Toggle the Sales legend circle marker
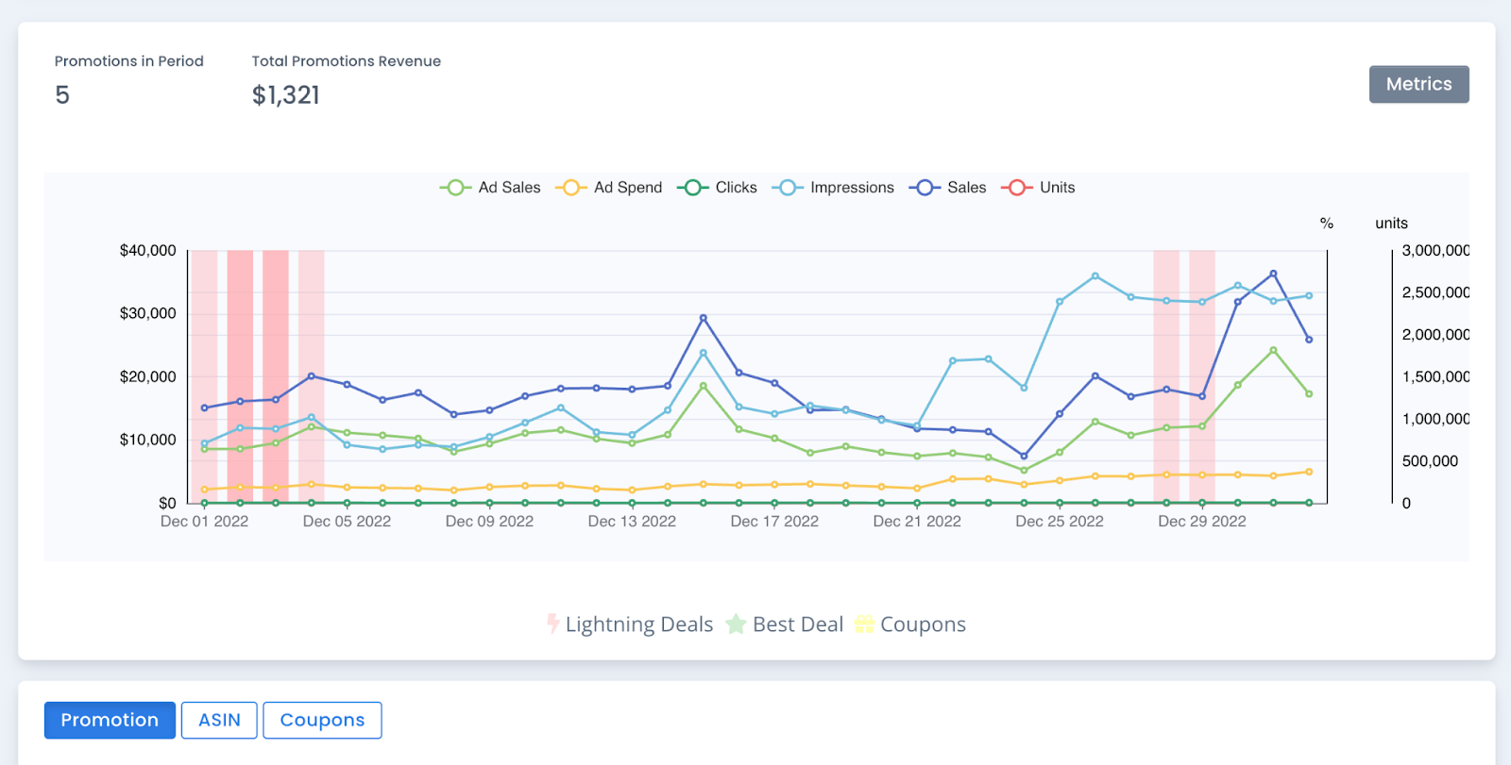1511x765 pixels. pos(925,188)
